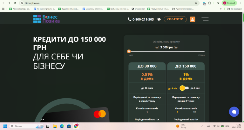Toggle the eye accessibility icon
This screenshot has height=130, width=244.
pos(159,19)
